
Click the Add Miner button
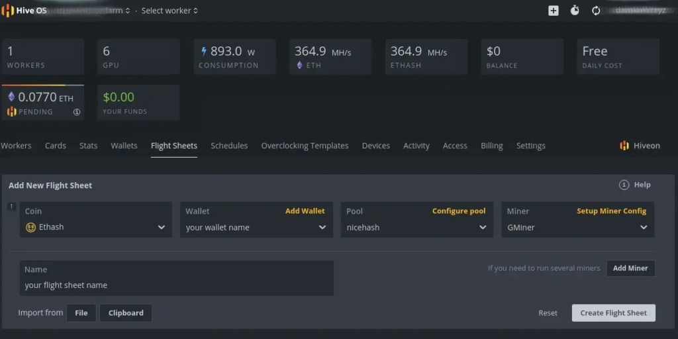pos(630,268)
